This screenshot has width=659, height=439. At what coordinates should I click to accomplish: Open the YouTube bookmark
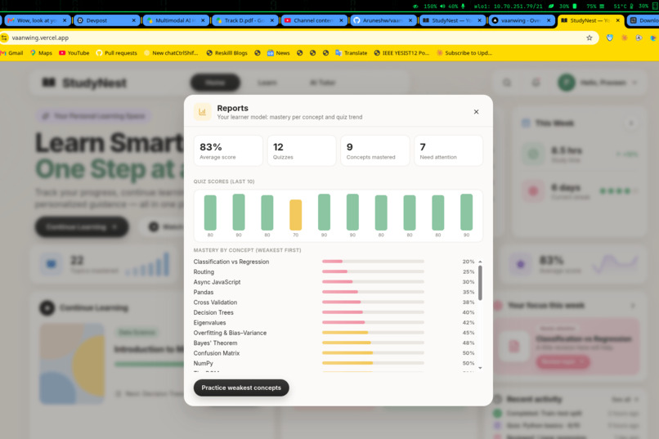coord(74,53)
